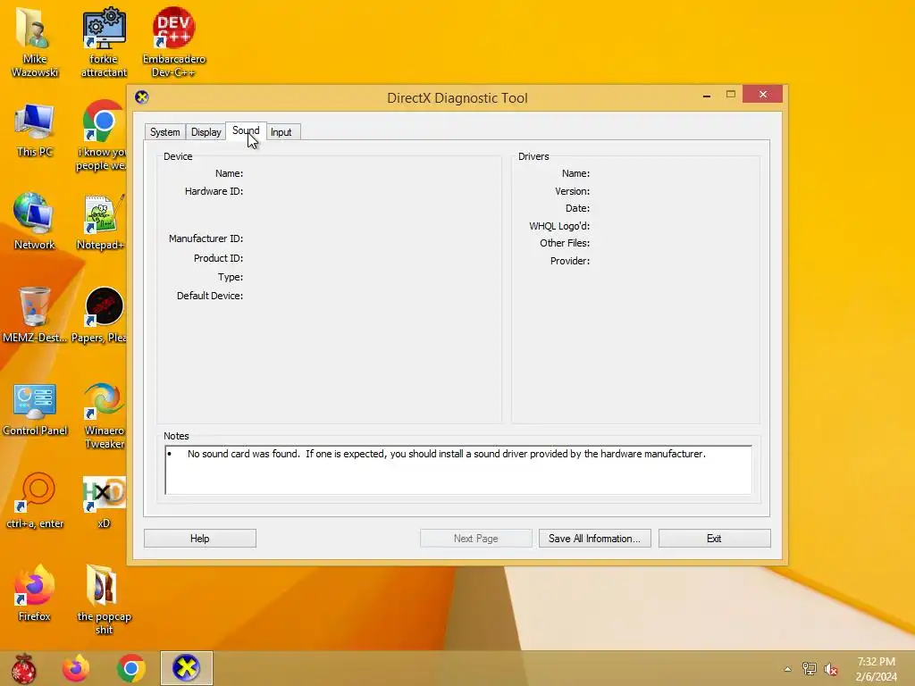
Task: Select the Sound tab
Action: (x=246, y=130)
